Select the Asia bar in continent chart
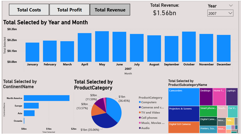241x137 pixels. tap(29, 113)
